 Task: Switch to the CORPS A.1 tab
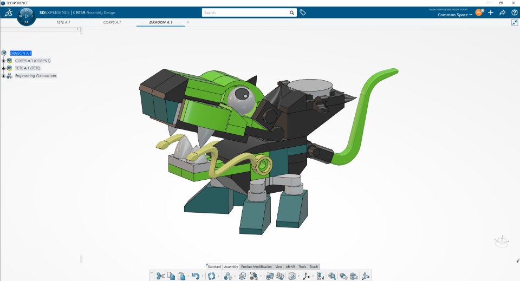112,22
